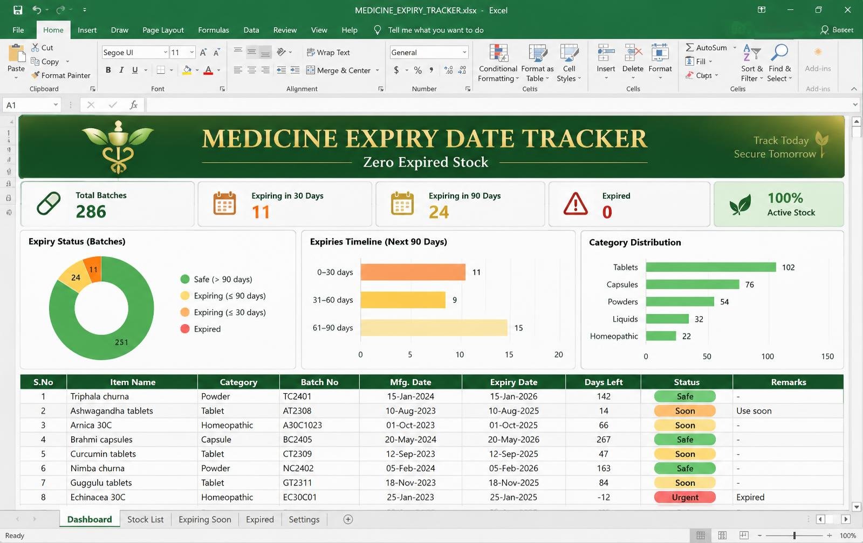Switch to Page Break Preview view
The image size is (863, 543).
[x=744, y=535]
